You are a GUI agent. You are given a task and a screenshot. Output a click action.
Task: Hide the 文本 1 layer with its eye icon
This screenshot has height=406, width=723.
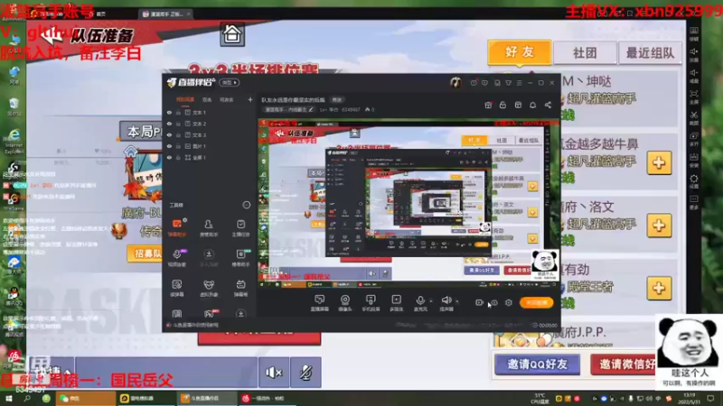point(169,112)
